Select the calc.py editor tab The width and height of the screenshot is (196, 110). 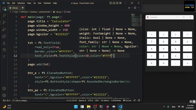16,8
